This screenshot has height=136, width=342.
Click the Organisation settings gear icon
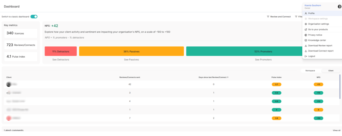point(306,24)
